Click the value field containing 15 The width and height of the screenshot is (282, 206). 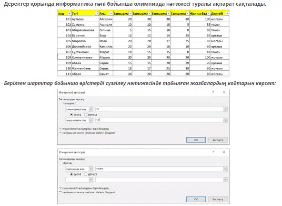click(160, 120)
